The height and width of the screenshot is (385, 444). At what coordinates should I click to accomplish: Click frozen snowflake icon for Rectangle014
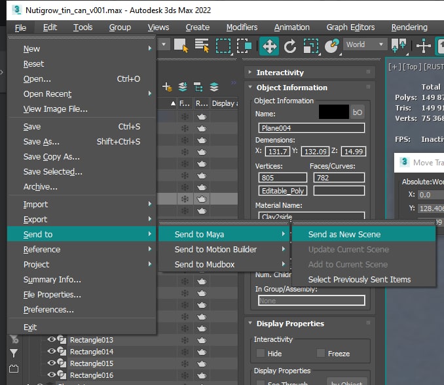(x=185, y=352)
